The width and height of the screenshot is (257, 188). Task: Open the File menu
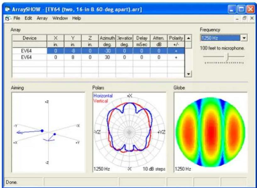[17, 18]
